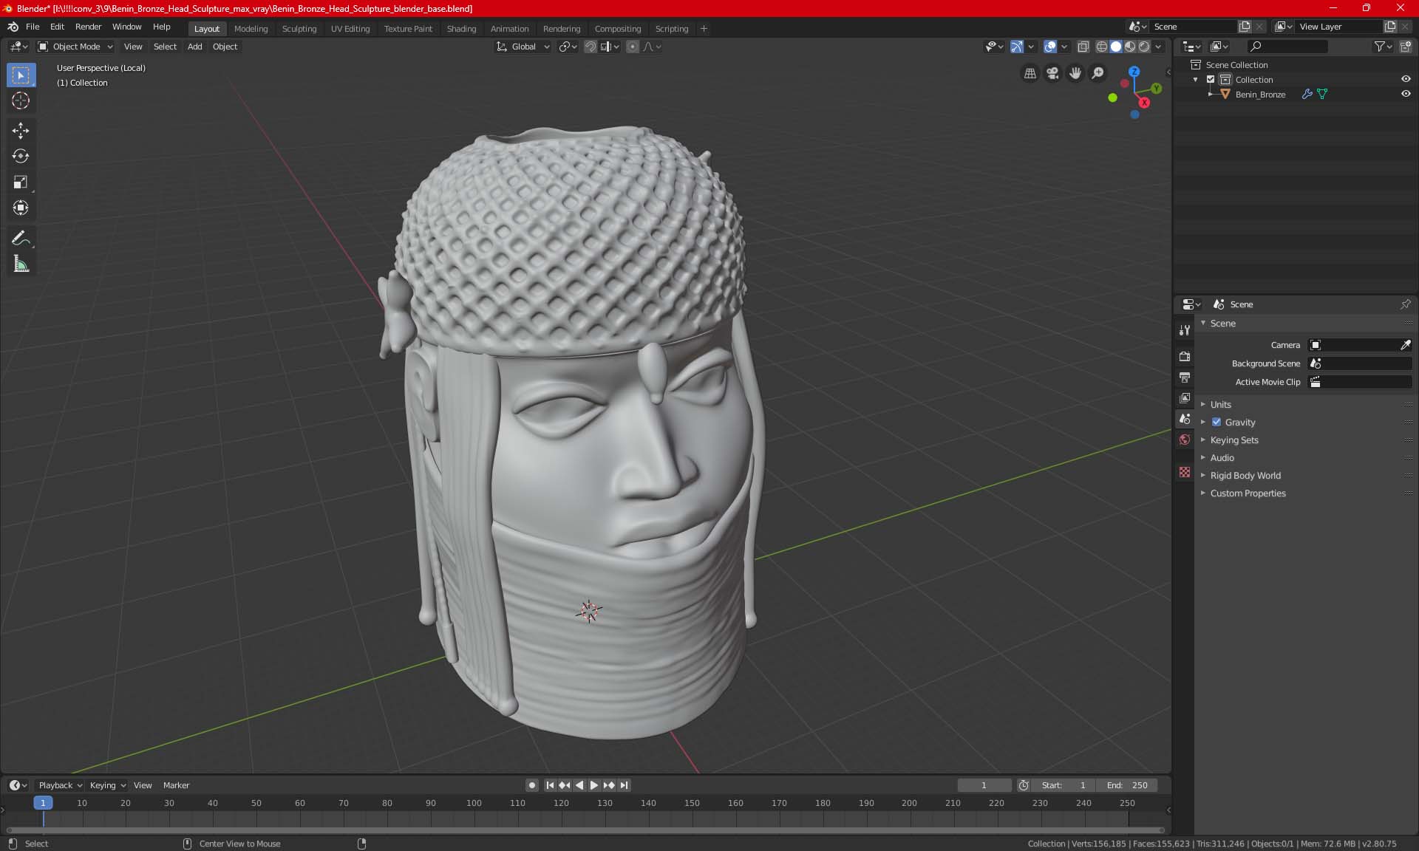Screen dimensions: 1419x851
Task: Open the Global transform orientation dropdown
Action: (523, 47)
